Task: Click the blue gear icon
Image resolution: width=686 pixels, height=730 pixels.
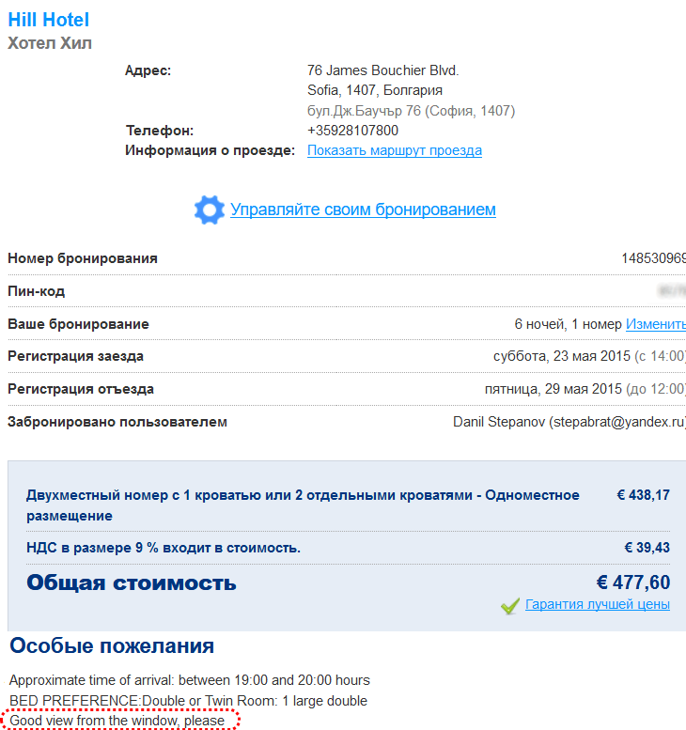Action: 210,210
